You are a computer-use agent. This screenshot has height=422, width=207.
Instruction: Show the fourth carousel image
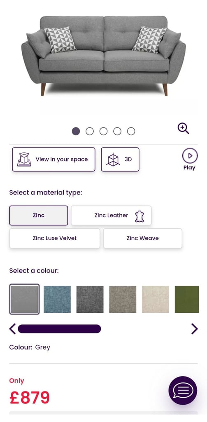117,131
